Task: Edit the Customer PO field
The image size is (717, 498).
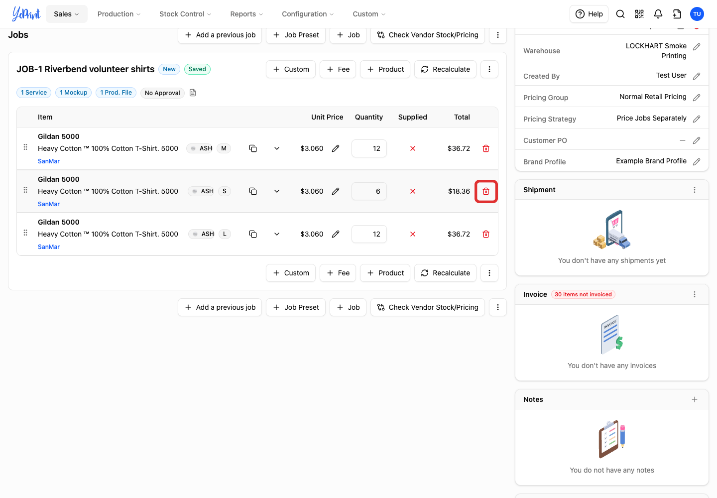Action: 697,140
